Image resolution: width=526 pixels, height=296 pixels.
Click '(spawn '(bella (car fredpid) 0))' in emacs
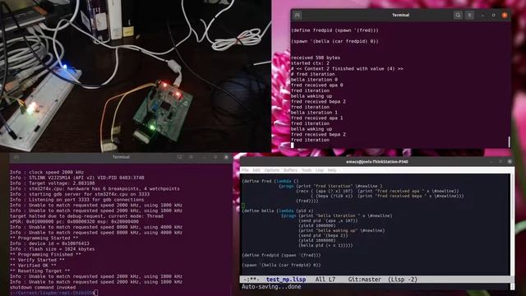(281, 265)
